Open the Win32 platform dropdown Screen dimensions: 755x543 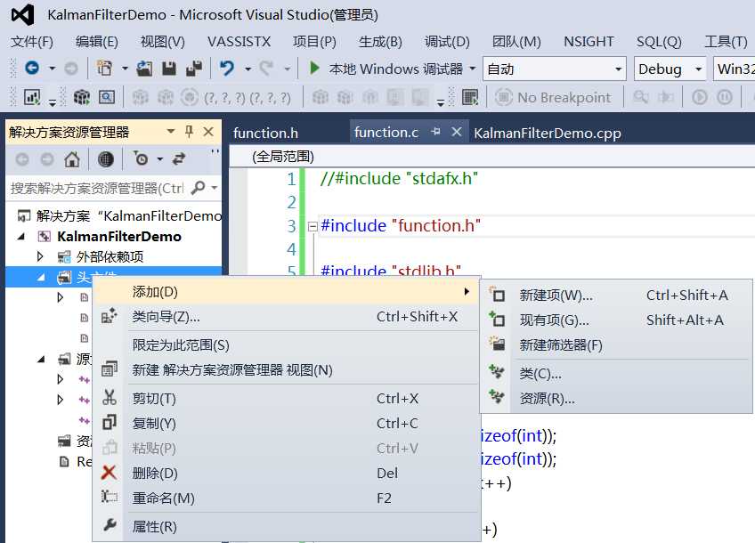[x=735, y=69]
